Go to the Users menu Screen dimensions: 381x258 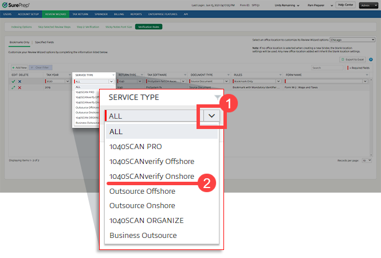7,14
